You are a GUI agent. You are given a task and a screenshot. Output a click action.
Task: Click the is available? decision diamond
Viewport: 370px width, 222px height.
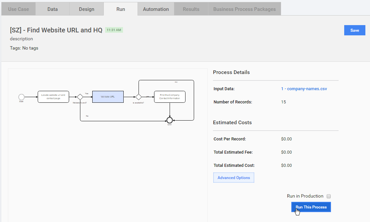point(139,97)
